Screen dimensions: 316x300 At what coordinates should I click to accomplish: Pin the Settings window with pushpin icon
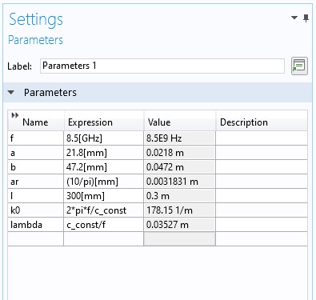pyautogui.click(x=306, y=18)
